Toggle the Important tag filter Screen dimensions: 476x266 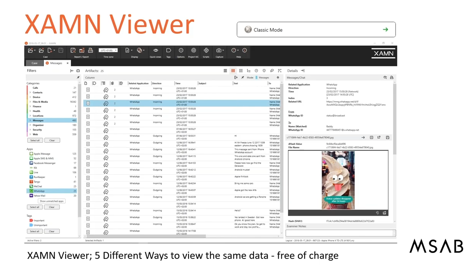pos(39,221)
